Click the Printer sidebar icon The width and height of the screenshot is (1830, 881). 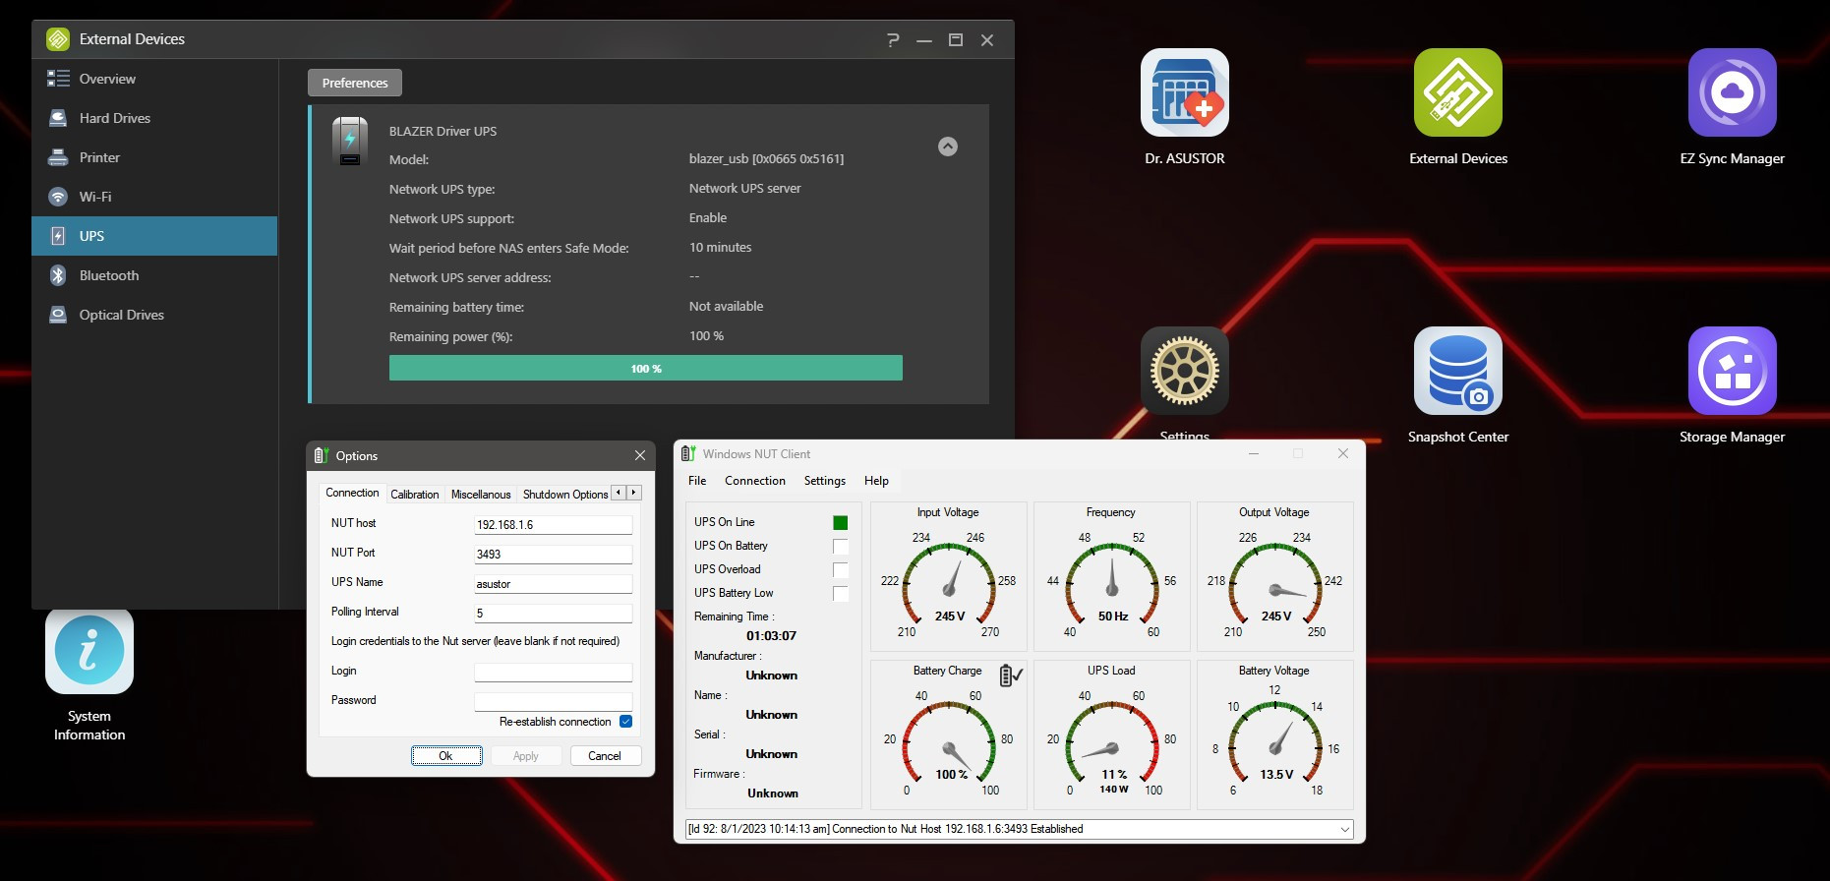pyautogui.click(x=58, y=157)
